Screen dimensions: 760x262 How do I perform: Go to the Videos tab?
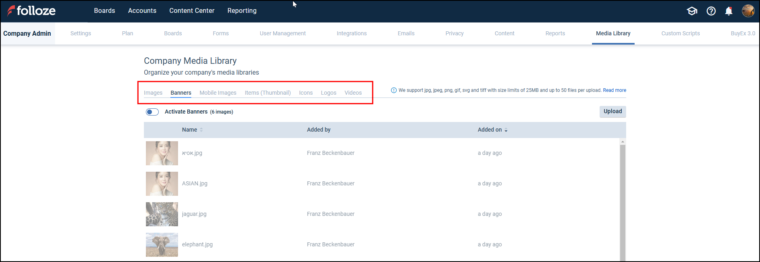pos(353,93)
